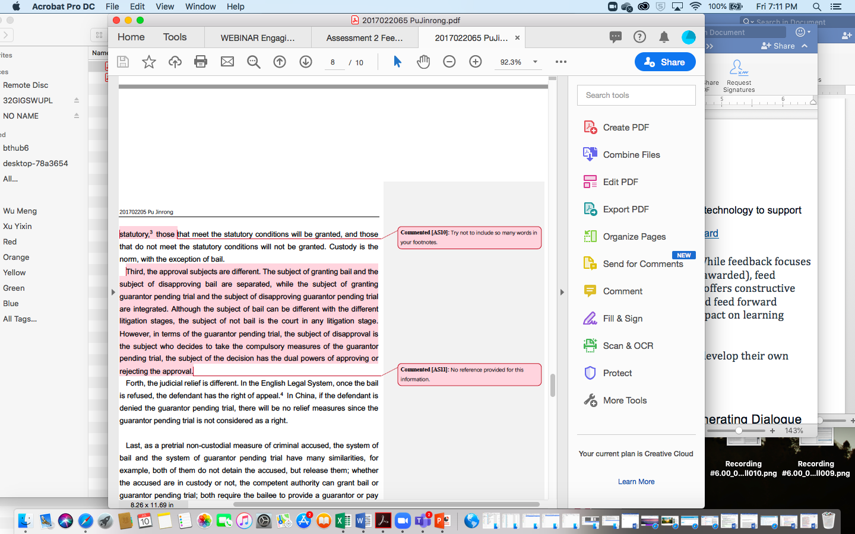This screenshot has height=534, width=855.
Task: Open the three-dots more tools menu
Action: [x=561, y=62]
